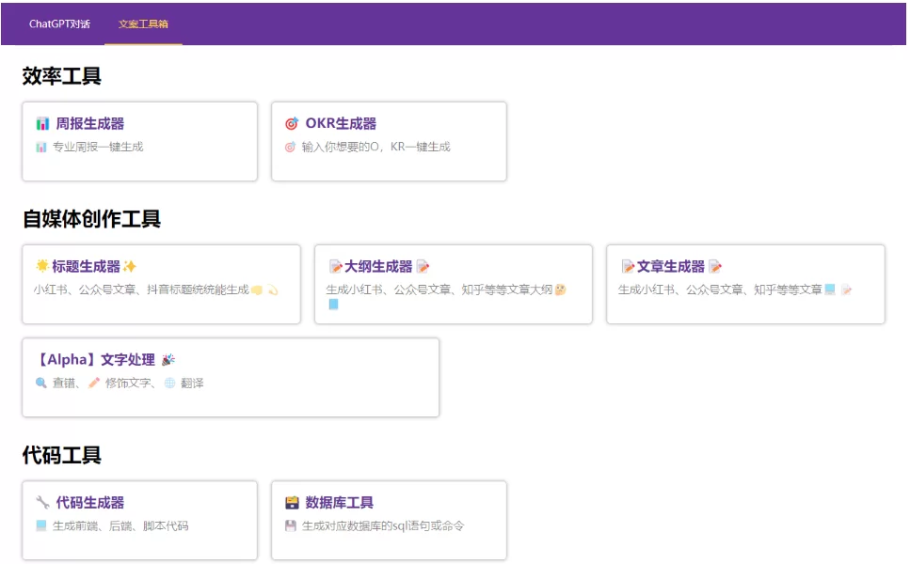Click the target icon beside OKR生成器
Screen dimensions: 910x564
292,124
